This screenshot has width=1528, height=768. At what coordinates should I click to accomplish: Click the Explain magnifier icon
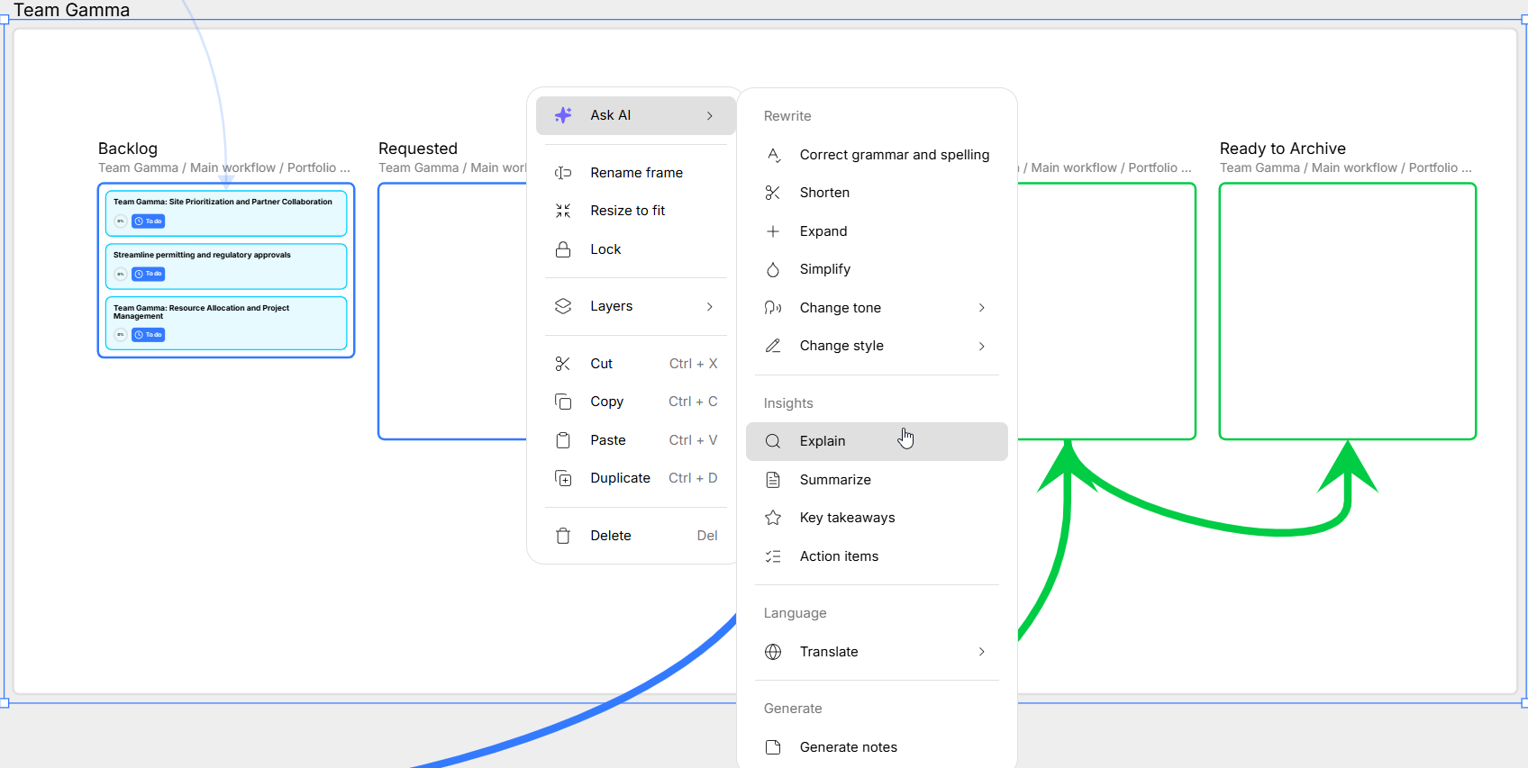coord(773,441)
